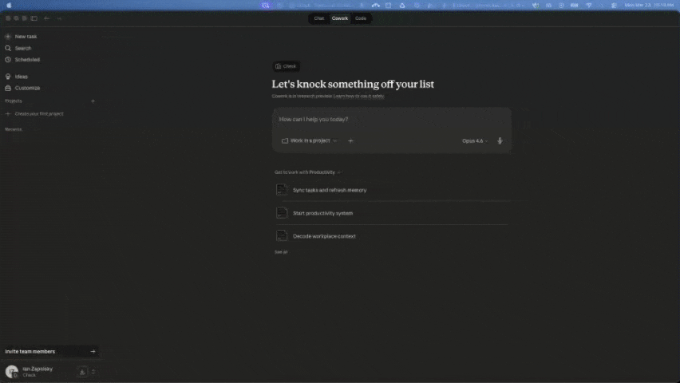Go back with the left arrow

point(47,18)
